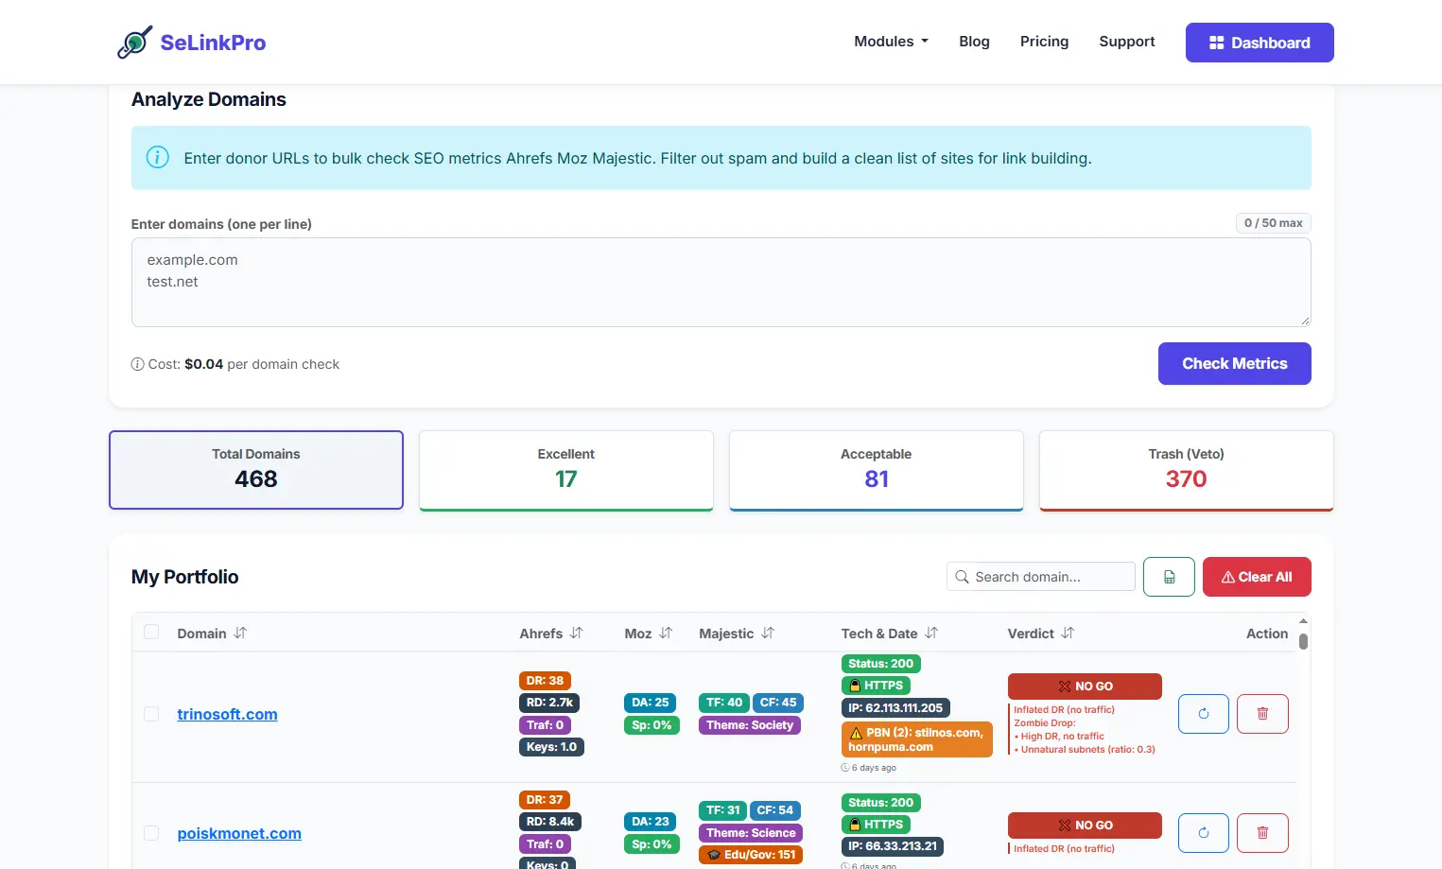Viewport: 1442px width, 869px height.
Task: Click the SeLinkPro logo icon
Action: point(134,43)
